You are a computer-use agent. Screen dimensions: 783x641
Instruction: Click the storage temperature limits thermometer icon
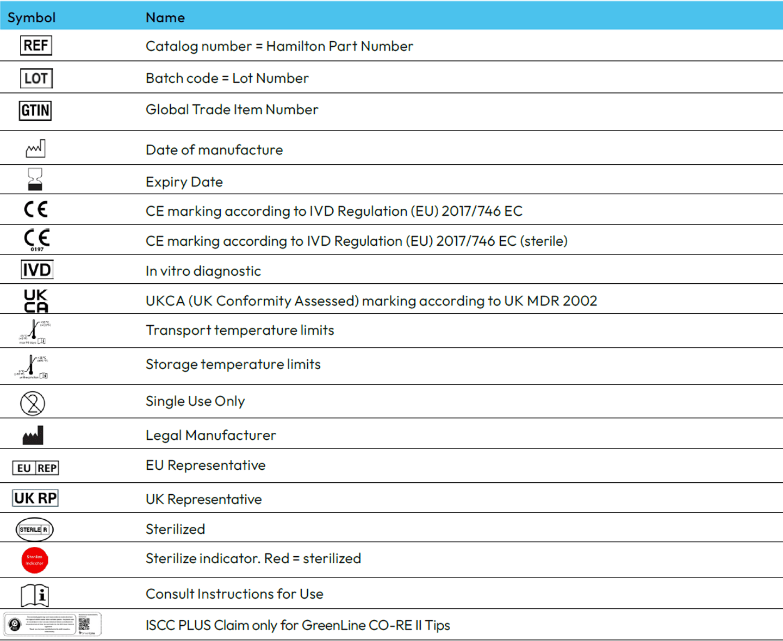pyautogui.click(x=32, y=367)
